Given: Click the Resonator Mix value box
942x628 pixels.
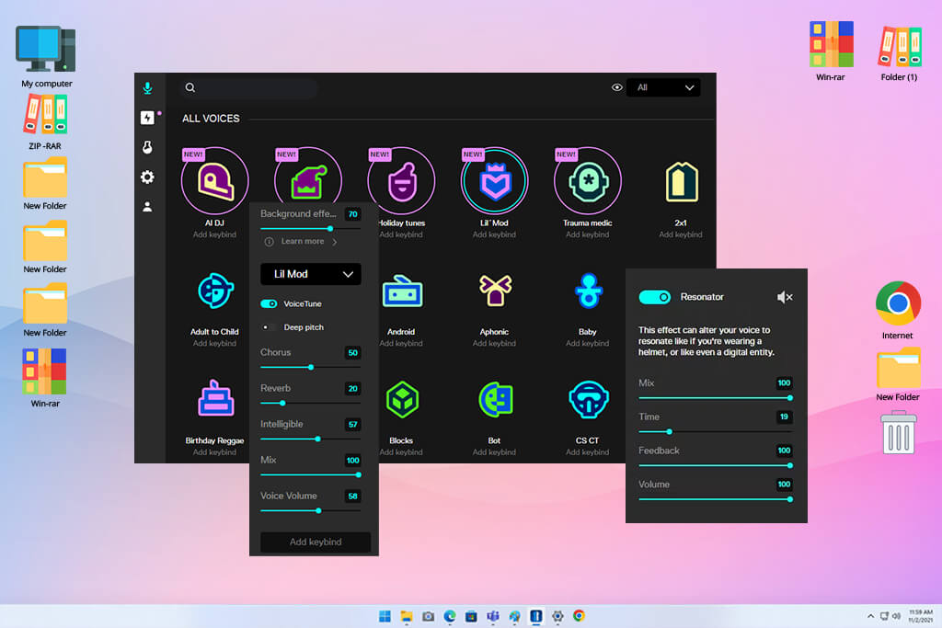Looking at the screenshot, I should click(x=784, y=383).
